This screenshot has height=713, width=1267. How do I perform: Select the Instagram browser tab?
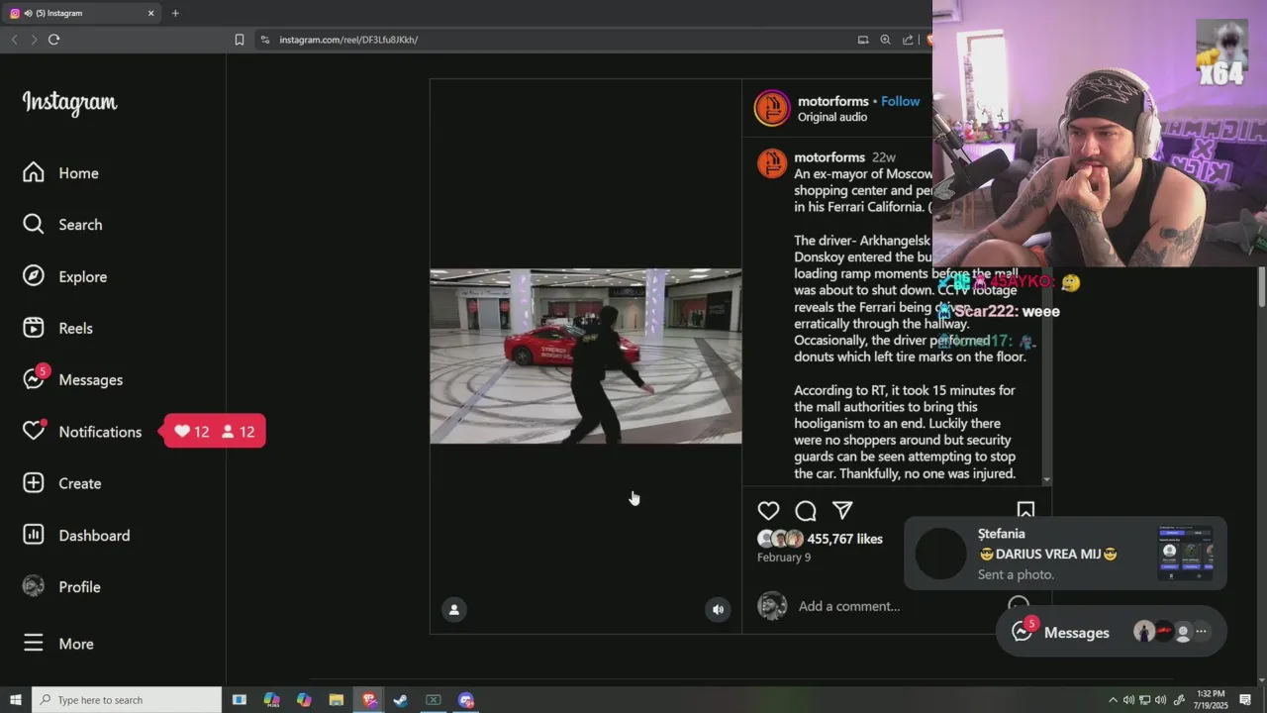[82, 13]
